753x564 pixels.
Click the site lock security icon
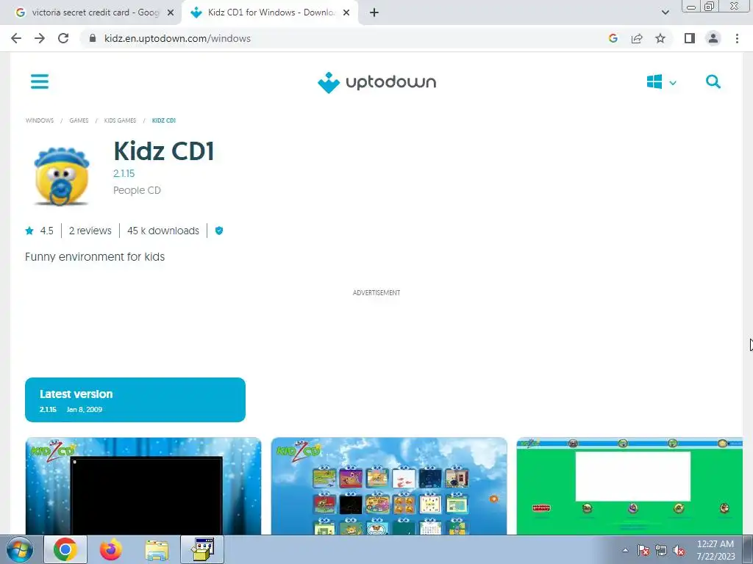93,38
